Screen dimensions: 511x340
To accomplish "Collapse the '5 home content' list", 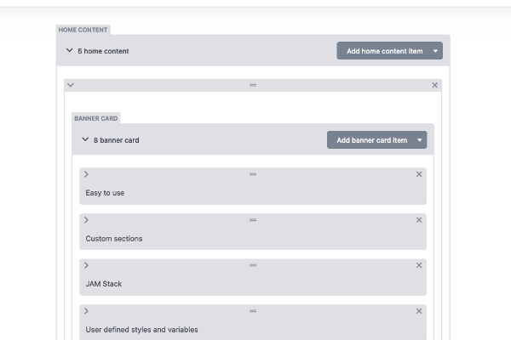I will pyautogui.click(x=70, y=51).
